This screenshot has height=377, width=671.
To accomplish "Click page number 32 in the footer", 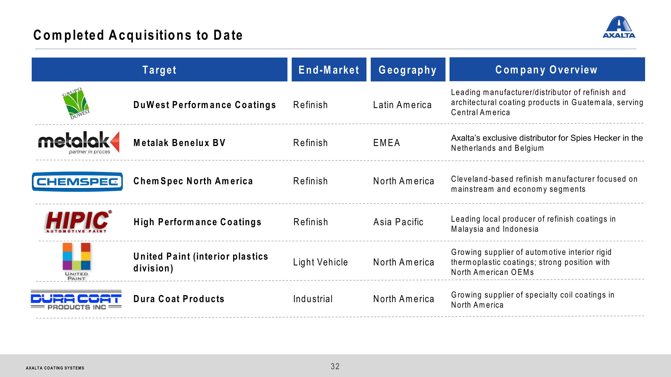I will [335, 366].
